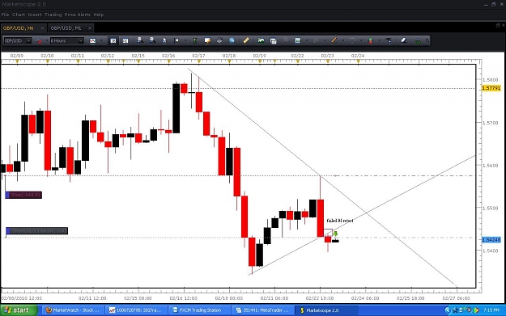The image size is (506, 316).
Task: Click the yellow triangle marker under 02/16
Action: click(168, 61)
